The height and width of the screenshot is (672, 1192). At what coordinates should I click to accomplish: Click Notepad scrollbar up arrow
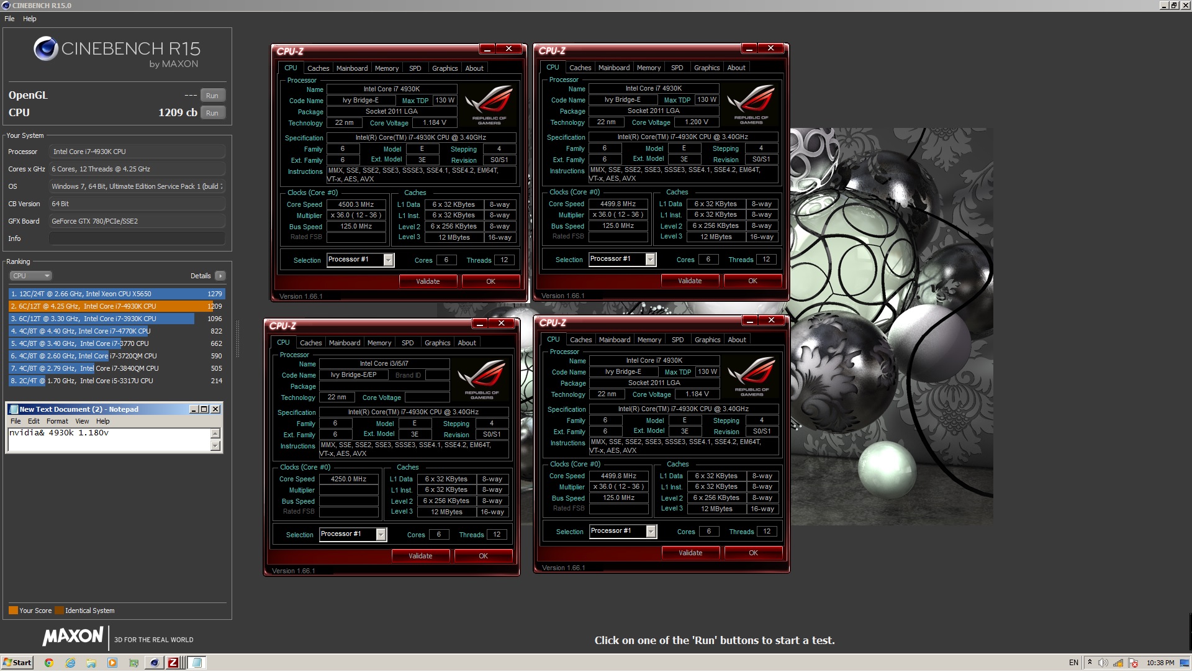[x=215, y=433]
